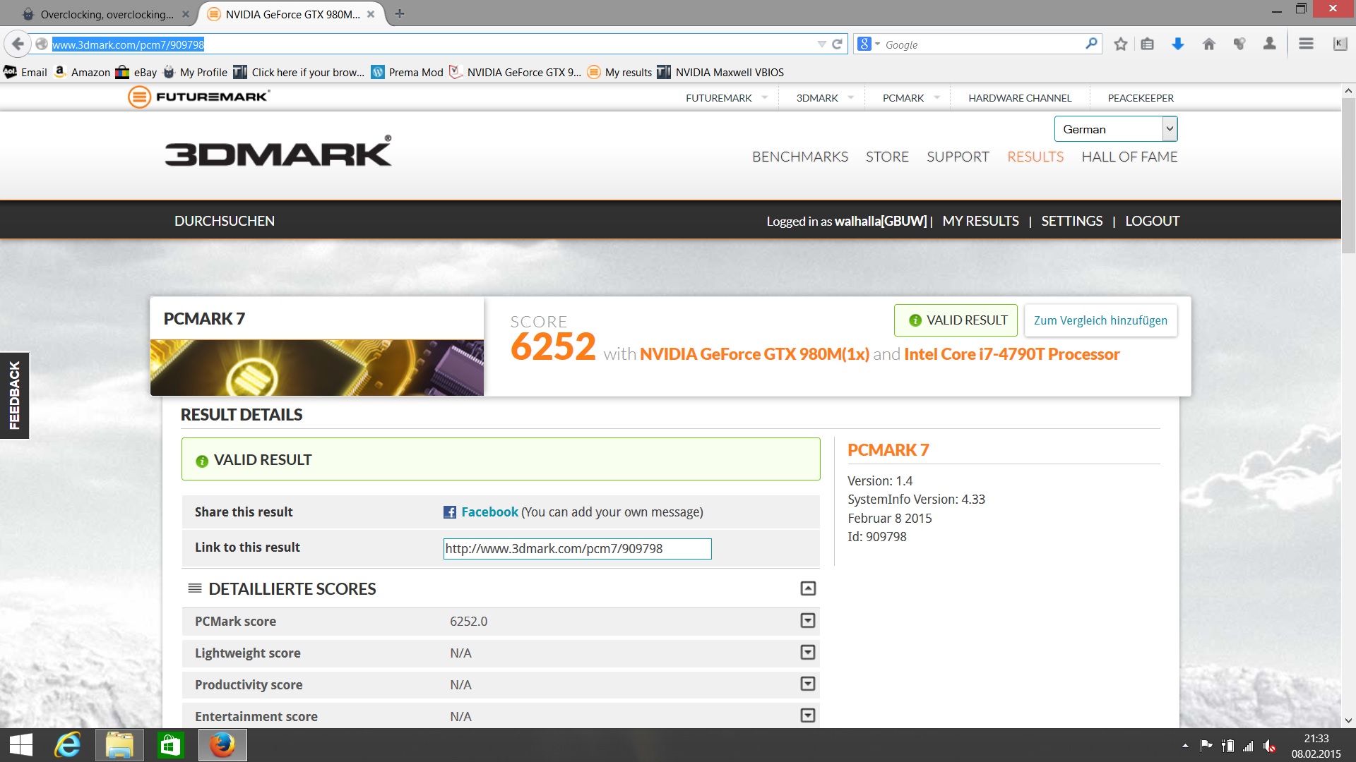The width and height of the screenshot is (1356, 762).
Task: Open the Amazon bookmark
Action: pos(82,72)
